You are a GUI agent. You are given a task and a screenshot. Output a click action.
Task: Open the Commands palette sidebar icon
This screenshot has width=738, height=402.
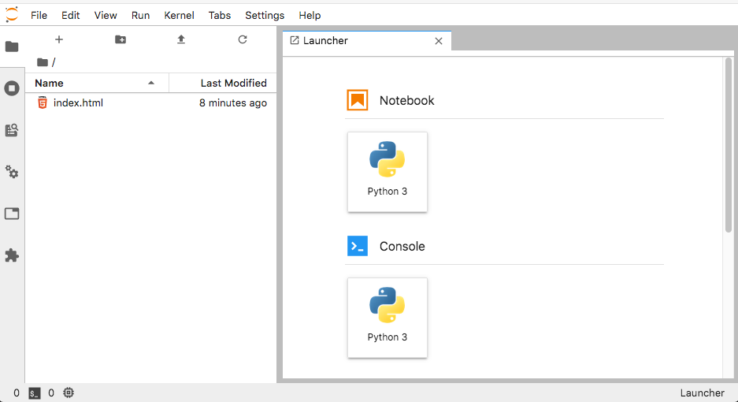click(x=12, y=130)
